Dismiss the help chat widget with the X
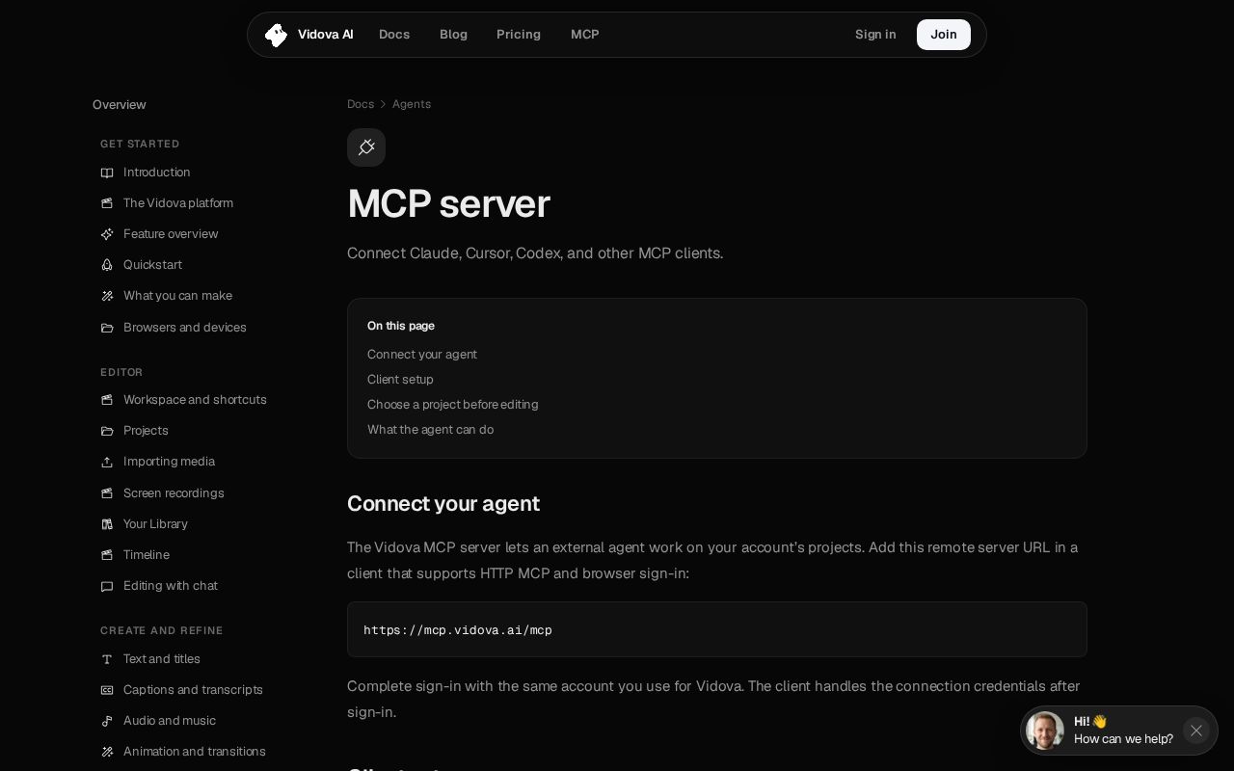 click(x=1196, y=731)
